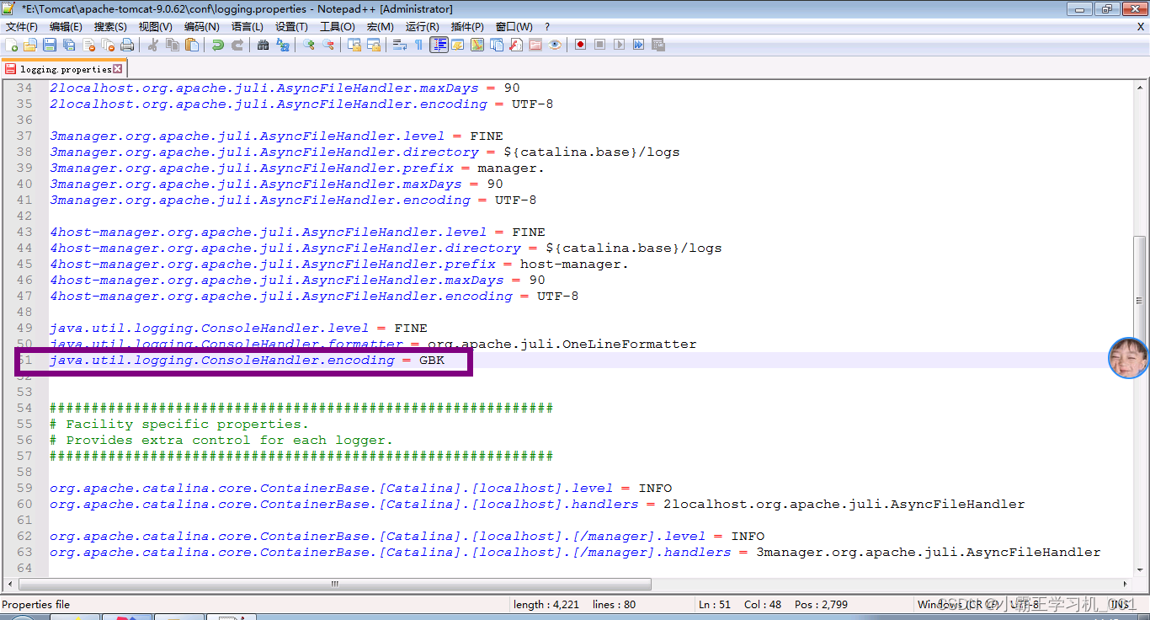
Task: Open the Function List panel icon
Action: pyautogui.click(x=515, y=45)
